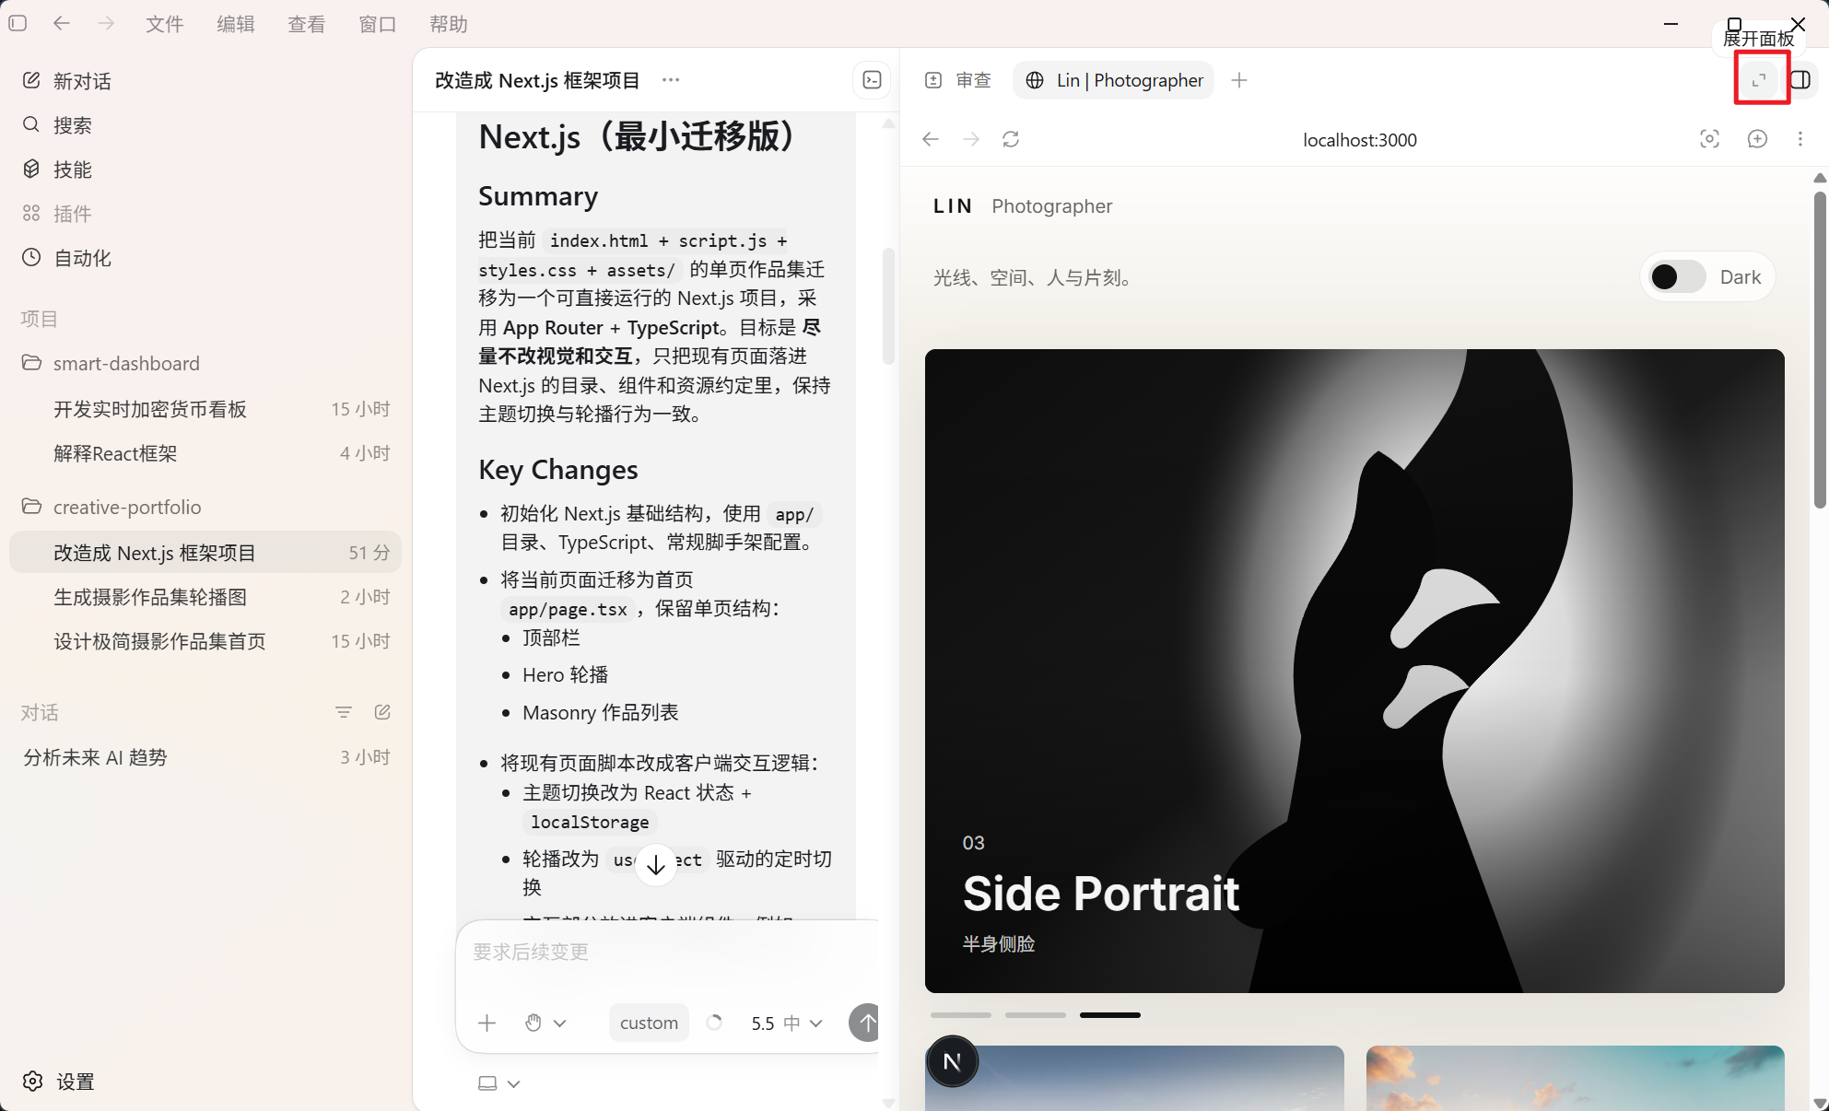Navigate forward in the preview browser
The height and width of the screenshot is (1111, 1829).
click(x=971, y=139)
